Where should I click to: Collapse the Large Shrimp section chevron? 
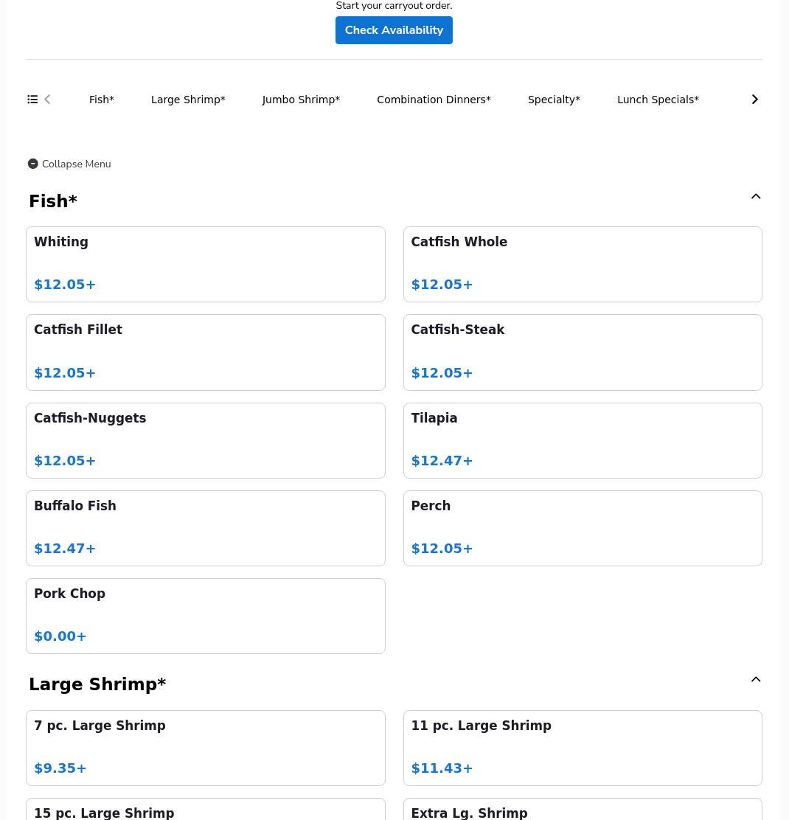755,680
